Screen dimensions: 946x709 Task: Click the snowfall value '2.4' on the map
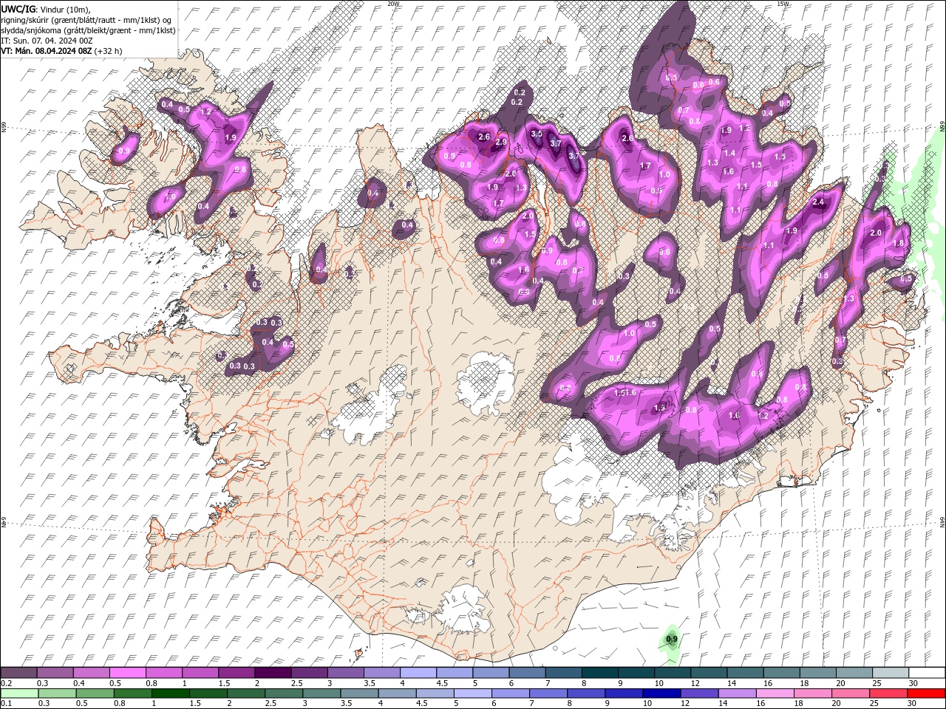coord(818,202)
